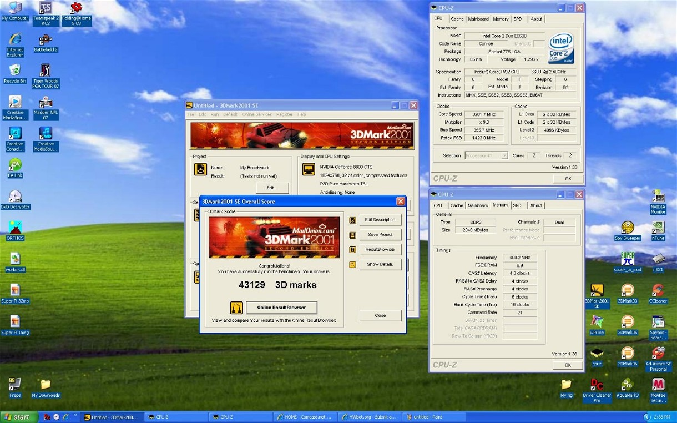Click the Edit... button in Project section
This screenshot has width=677, height=423.
click(272, 188)
